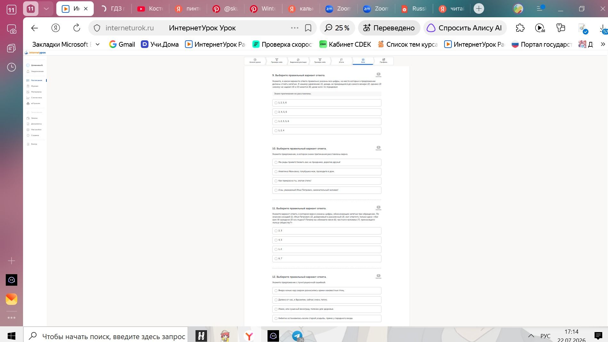Select answer 1, 2, 3, 5, 6 in question 9

point(327,121)
